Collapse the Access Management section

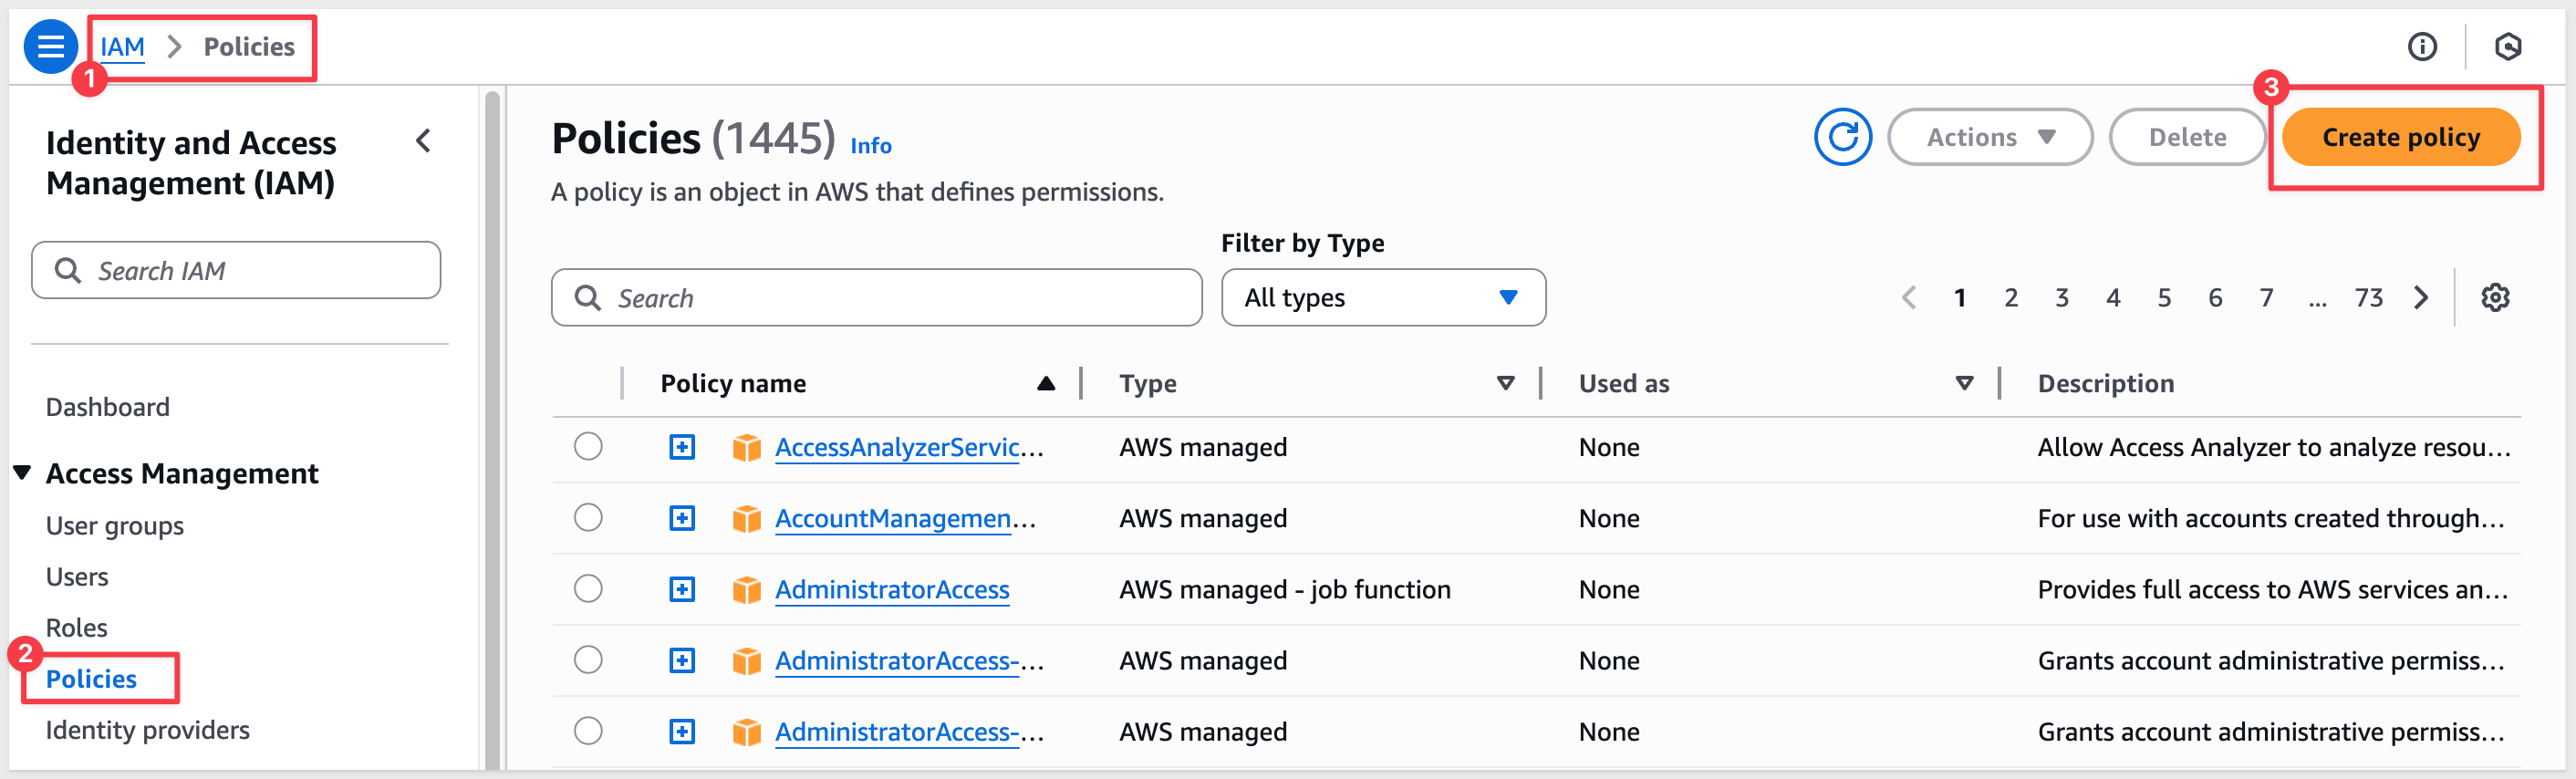22,472
